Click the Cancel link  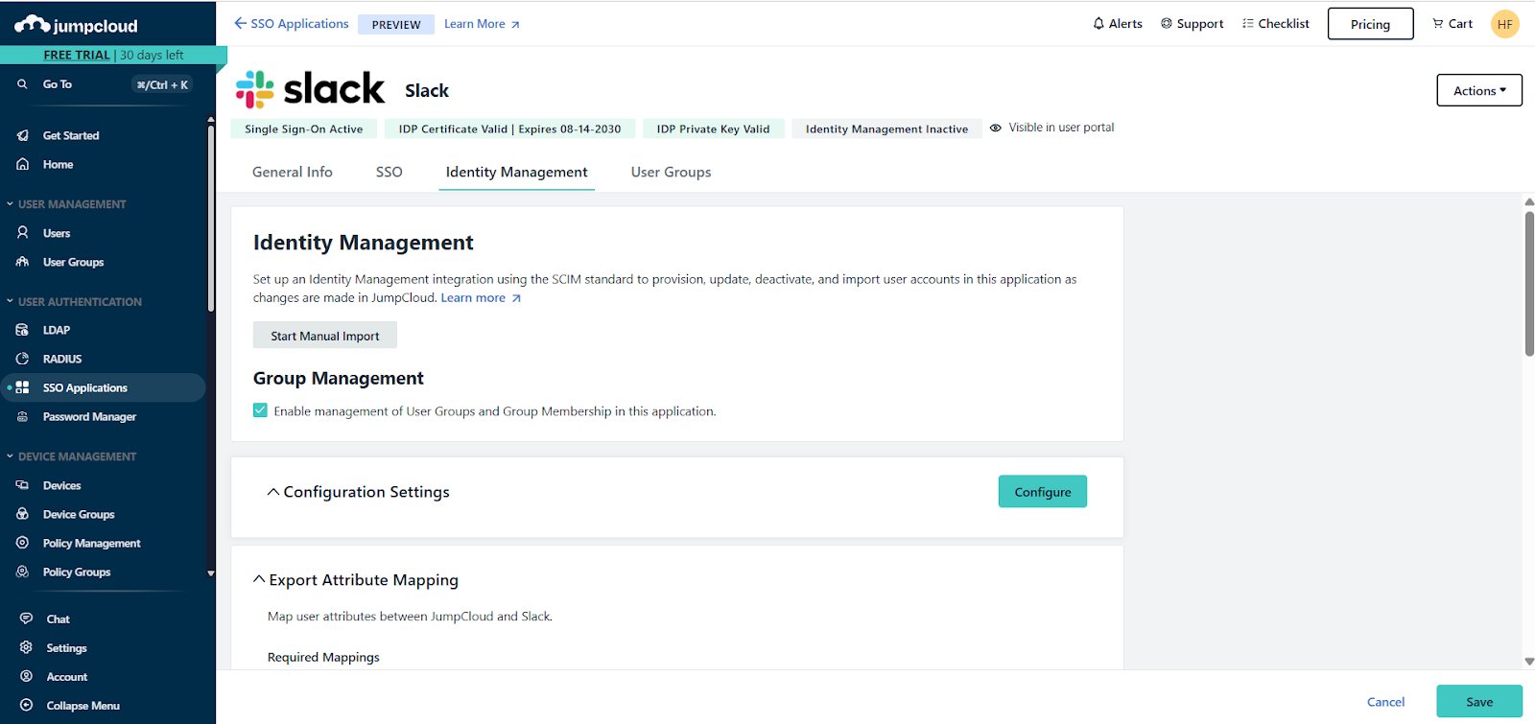click(x=1385, y=702)
